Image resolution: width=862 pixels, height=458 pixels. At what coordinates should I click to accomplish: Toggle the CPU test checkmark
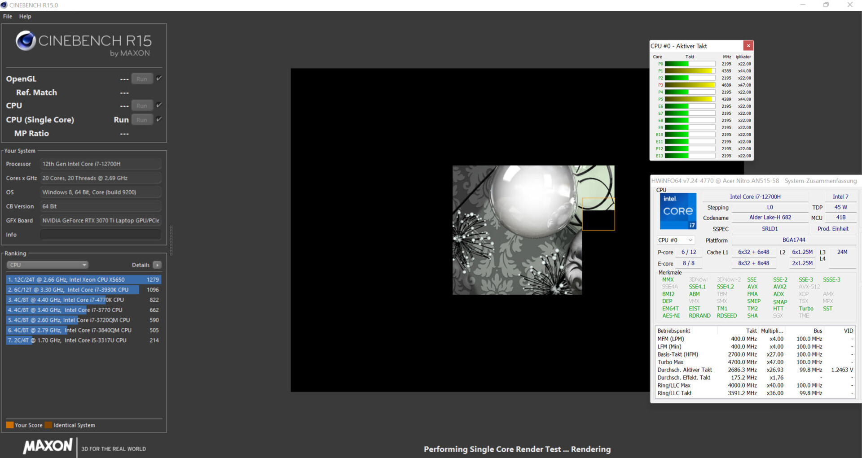159,105
